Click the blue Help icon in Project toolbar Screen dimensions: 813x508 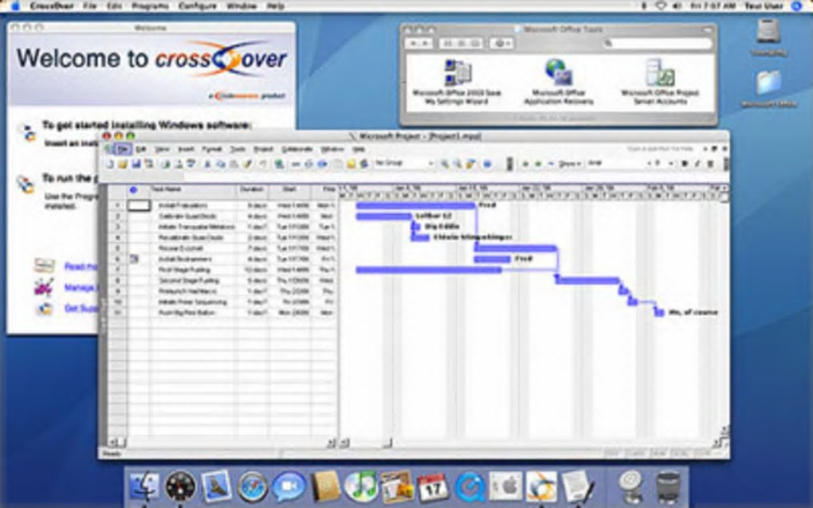click(487, 164)
